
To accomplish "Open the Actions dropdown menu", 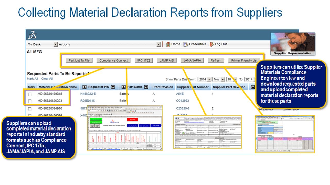I will [x=159, y=44].
